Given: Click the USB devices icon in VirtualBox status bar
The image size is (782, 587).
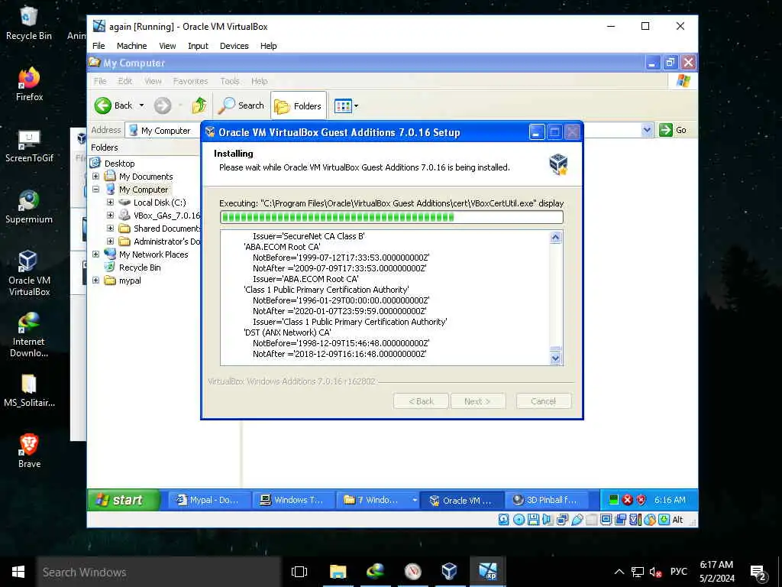Looking at the screenshot, I should pyautogui.click(x=577, y=520).
